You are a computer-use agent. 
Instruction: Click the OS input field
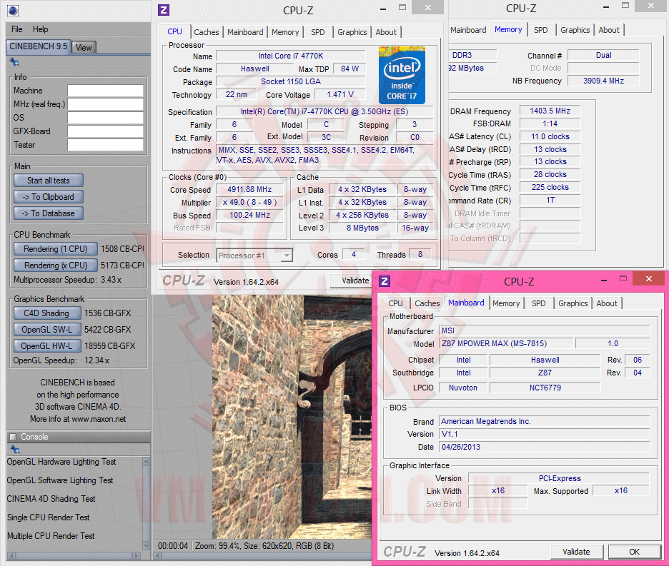(x=105, y=118)
